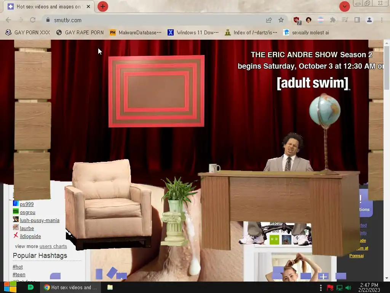Open the Windows Start menu
Image resolution: width=390 pixels, height=293 pixels.
10,287
